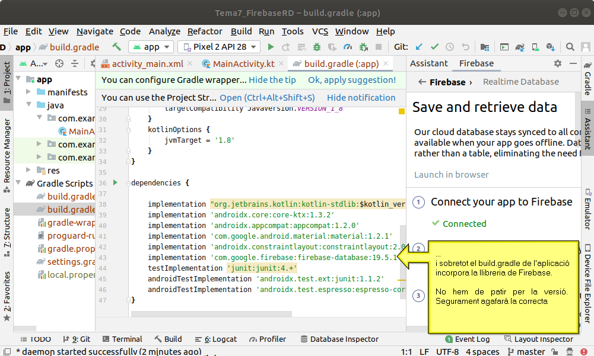
Task: Open the File menu
Action: tap(11, 31)
